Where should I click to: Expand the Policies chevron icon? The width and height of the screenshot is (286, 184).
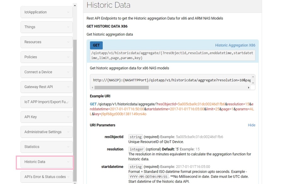(68, 57)
